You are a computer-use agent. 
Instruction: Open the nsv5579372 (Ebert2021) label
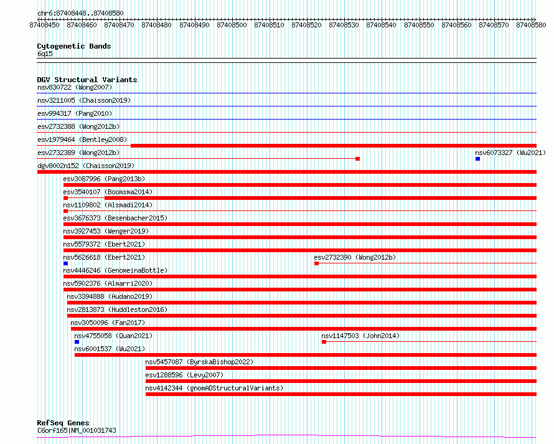104,244
